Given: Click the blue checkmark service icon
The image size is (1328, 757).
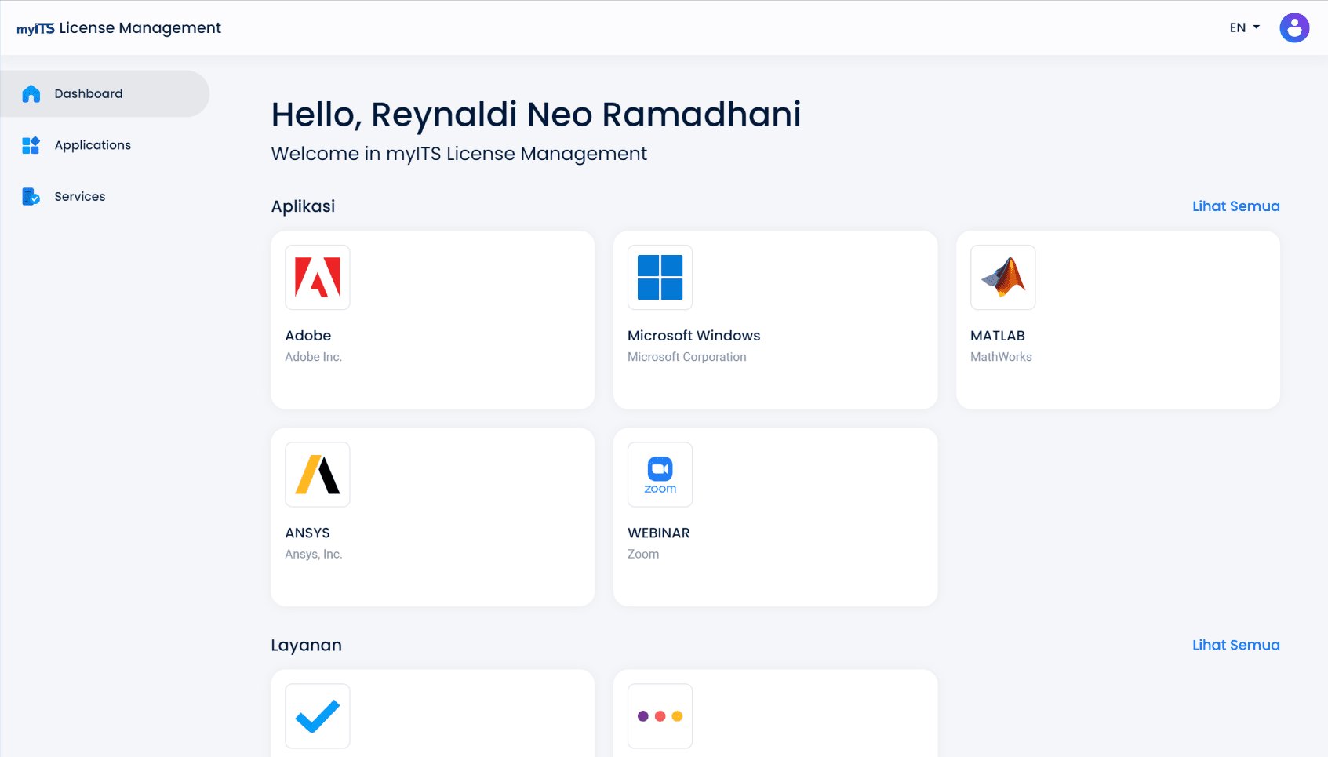Looking at the screenshot, I should (318, 716).
